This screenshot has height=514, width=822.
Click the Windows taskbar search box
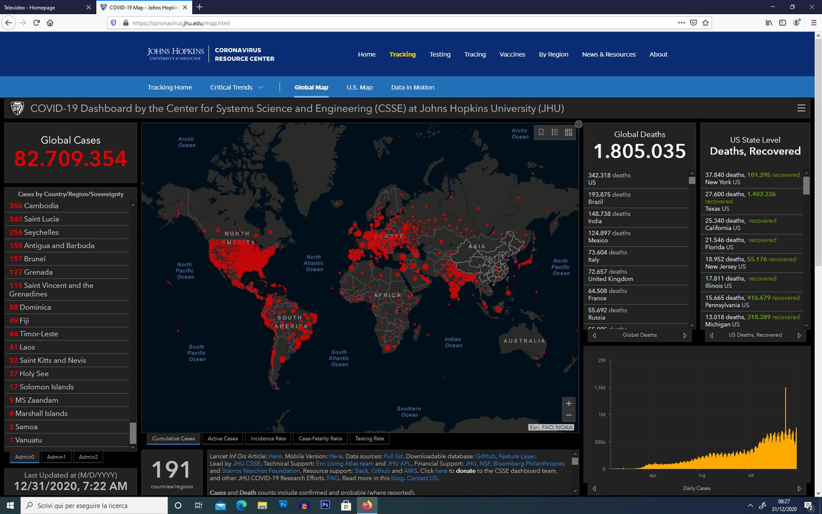click(x=96, y=506)
